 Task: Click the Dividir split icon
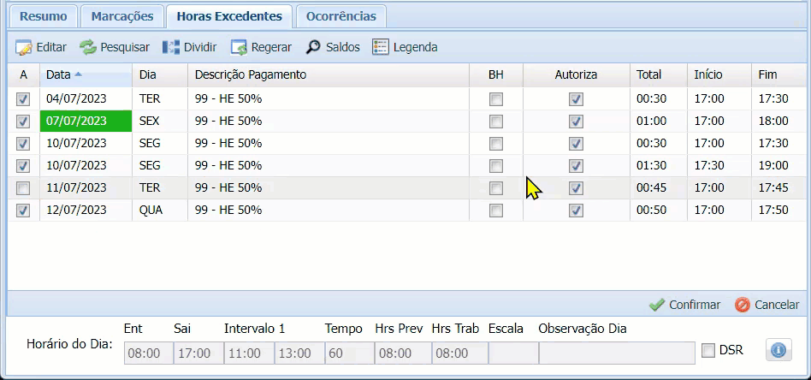point(171,48)
